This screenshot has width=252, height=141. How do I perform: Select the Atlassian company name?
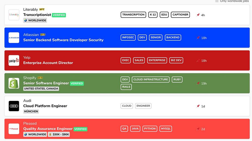tap(31, 35)
